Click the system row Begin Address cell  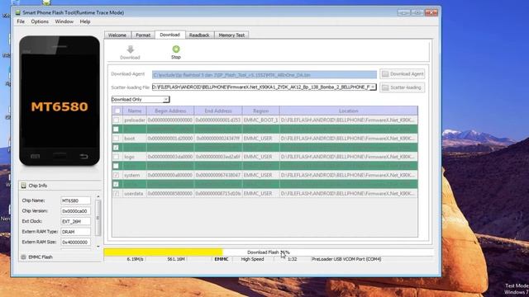(170, 175)
